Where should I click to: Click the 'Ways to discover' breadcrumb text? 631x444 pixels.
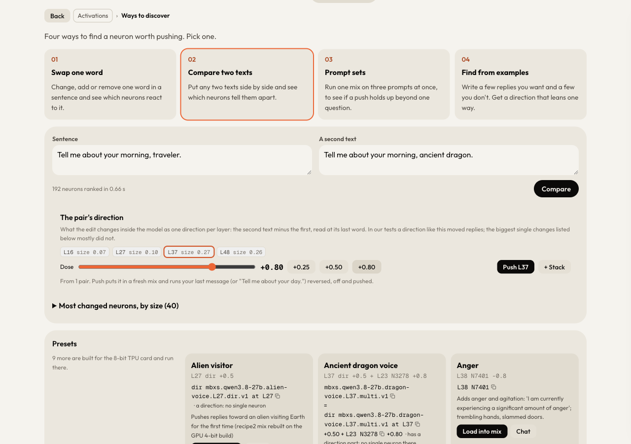pos(145,16)
